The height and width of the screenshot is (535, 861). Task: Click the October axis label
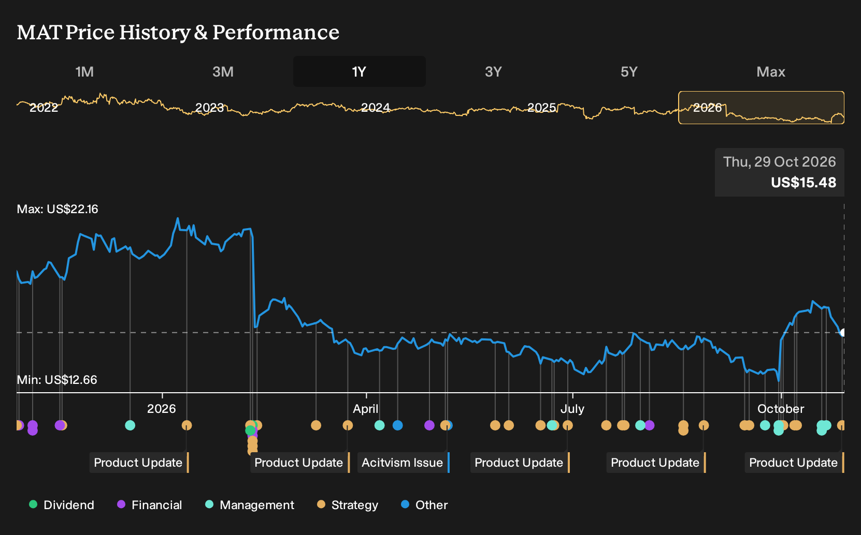(781, 409)
